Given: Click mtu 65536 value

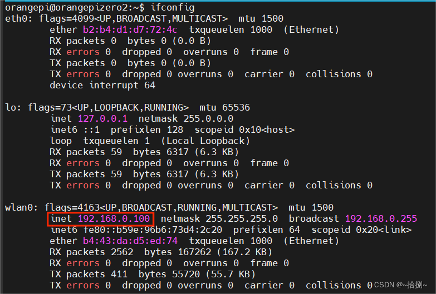Looking at the screenshot, I should (236, 107).
